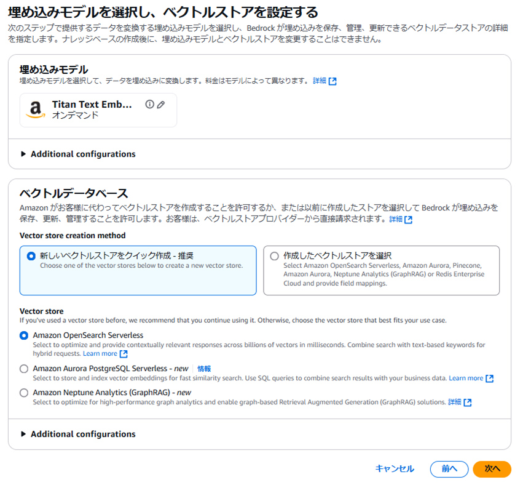This screenshot has height=485, width=523.
Task: Expand Additional configurations under embedding model
Action: point(78,154)
